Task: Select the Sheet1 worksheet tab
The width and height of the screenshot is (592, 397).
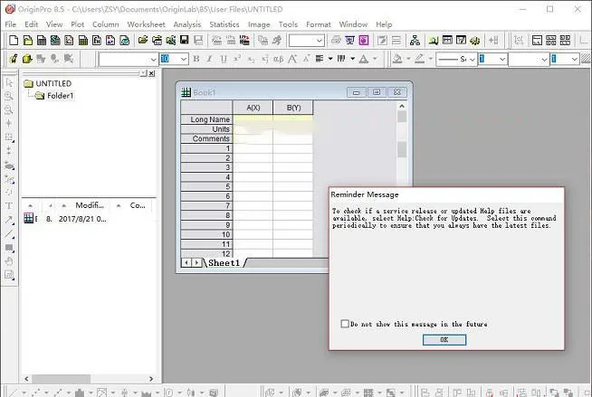Action: pos(224,263)
